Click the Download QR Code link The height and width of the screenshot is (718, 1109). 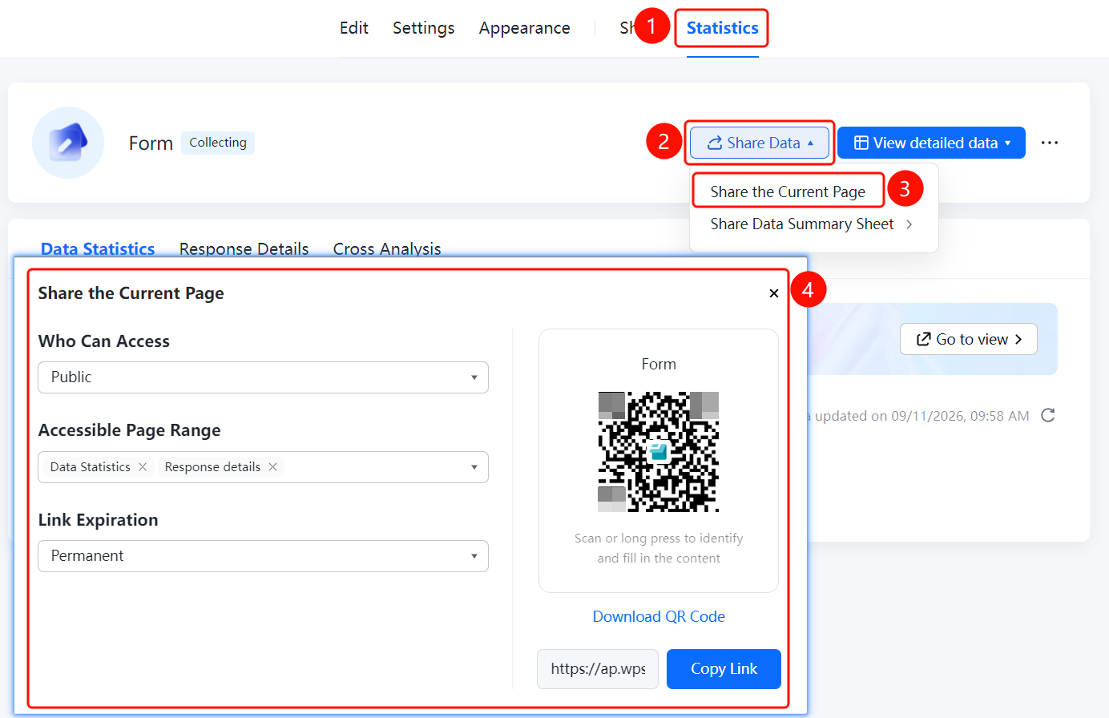(659, 616)
